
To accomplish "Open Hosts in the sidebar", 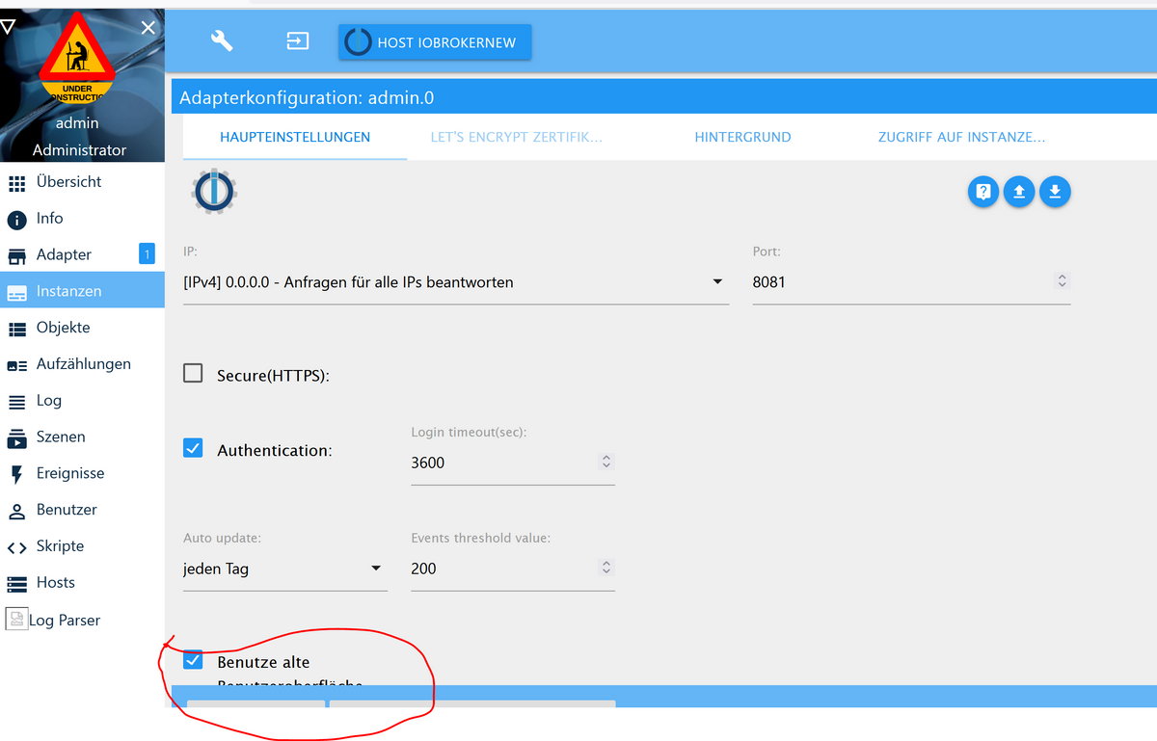I will [82, 583].
